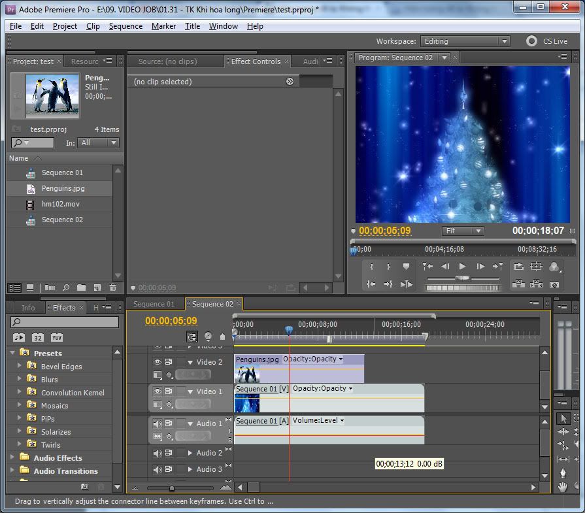Screen dimensions: 585x513
Task: Toggle Track Lock box on Video 1
Action: 181,391
